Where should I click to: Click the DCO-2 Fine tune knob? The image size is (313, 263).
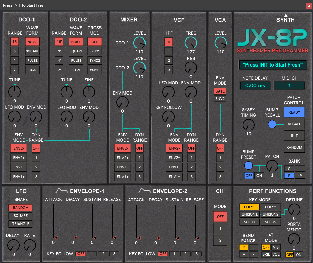89,92
